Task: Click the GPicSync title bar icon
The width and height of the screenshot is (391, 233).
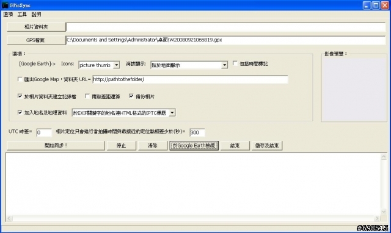Action: click(x=5, y=5)
